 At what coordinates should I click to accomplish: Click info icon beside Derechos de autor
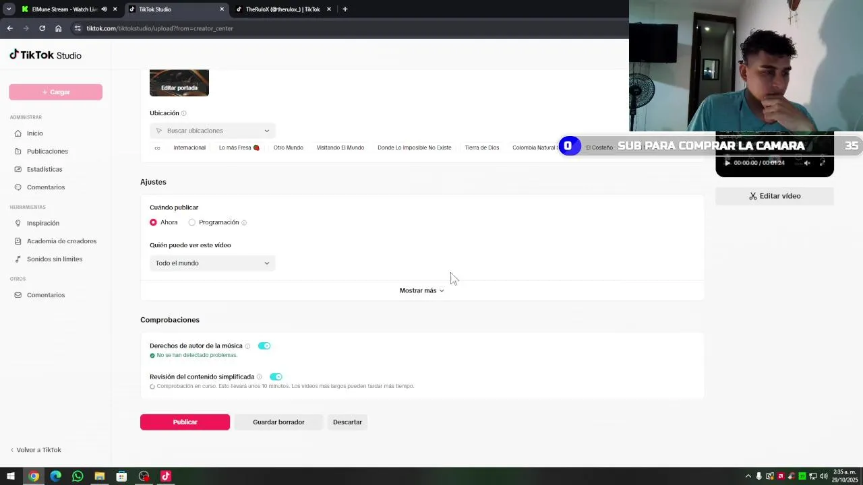(247, 346)
